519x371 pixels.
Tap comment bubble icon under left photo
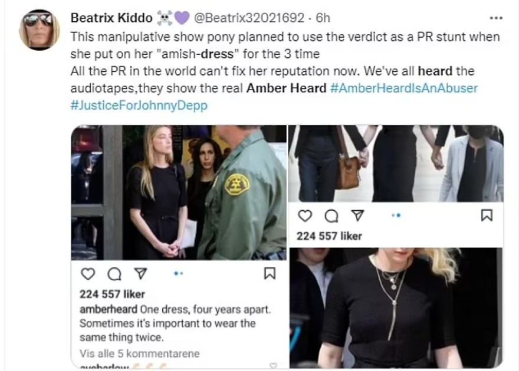pos(114,274)
